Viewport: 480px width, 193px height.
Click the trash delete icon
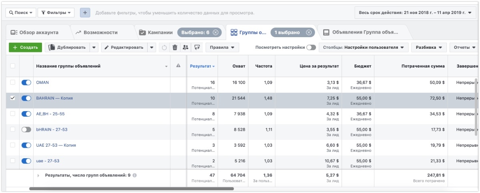click(x=175, y=48)
